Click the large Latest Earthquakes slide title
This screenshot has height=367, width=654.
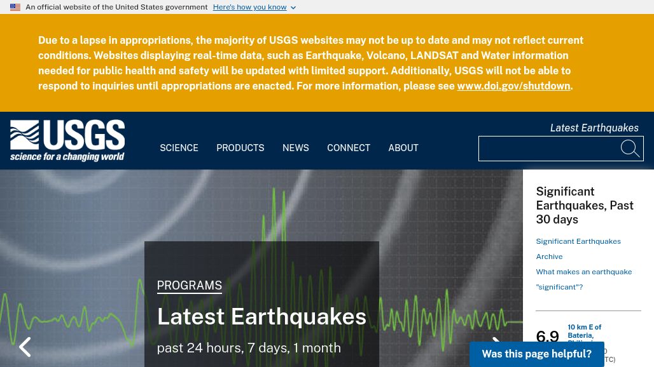point(261,316)
